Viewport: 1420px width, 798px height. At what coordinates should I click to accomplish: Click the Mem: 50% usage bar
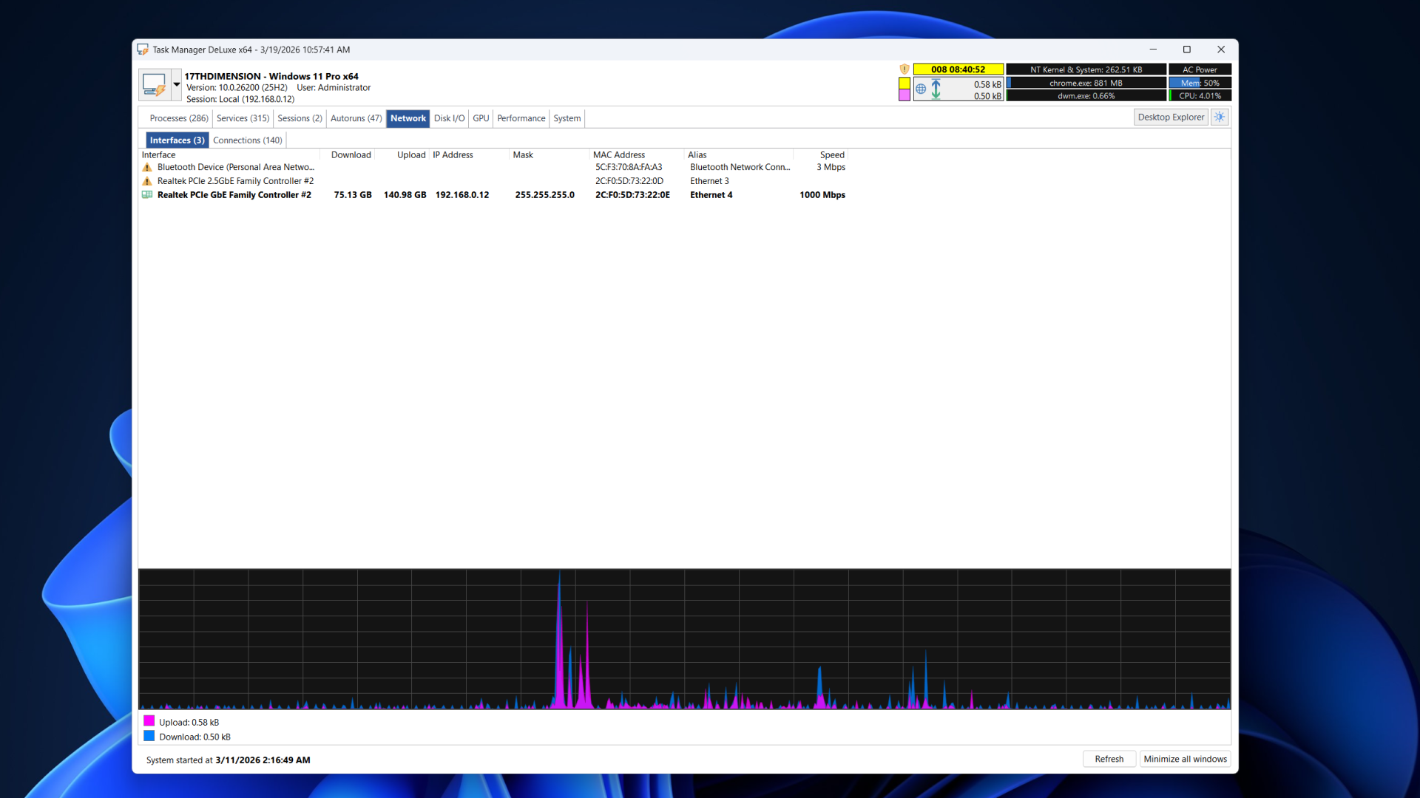coord(1200,83)
